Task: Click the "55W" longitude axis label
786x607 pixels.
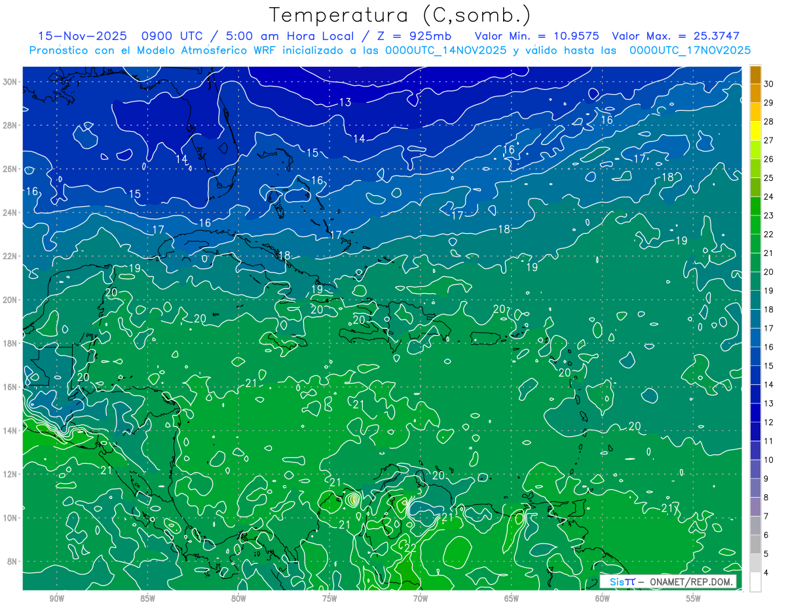Action: (694, 598)
